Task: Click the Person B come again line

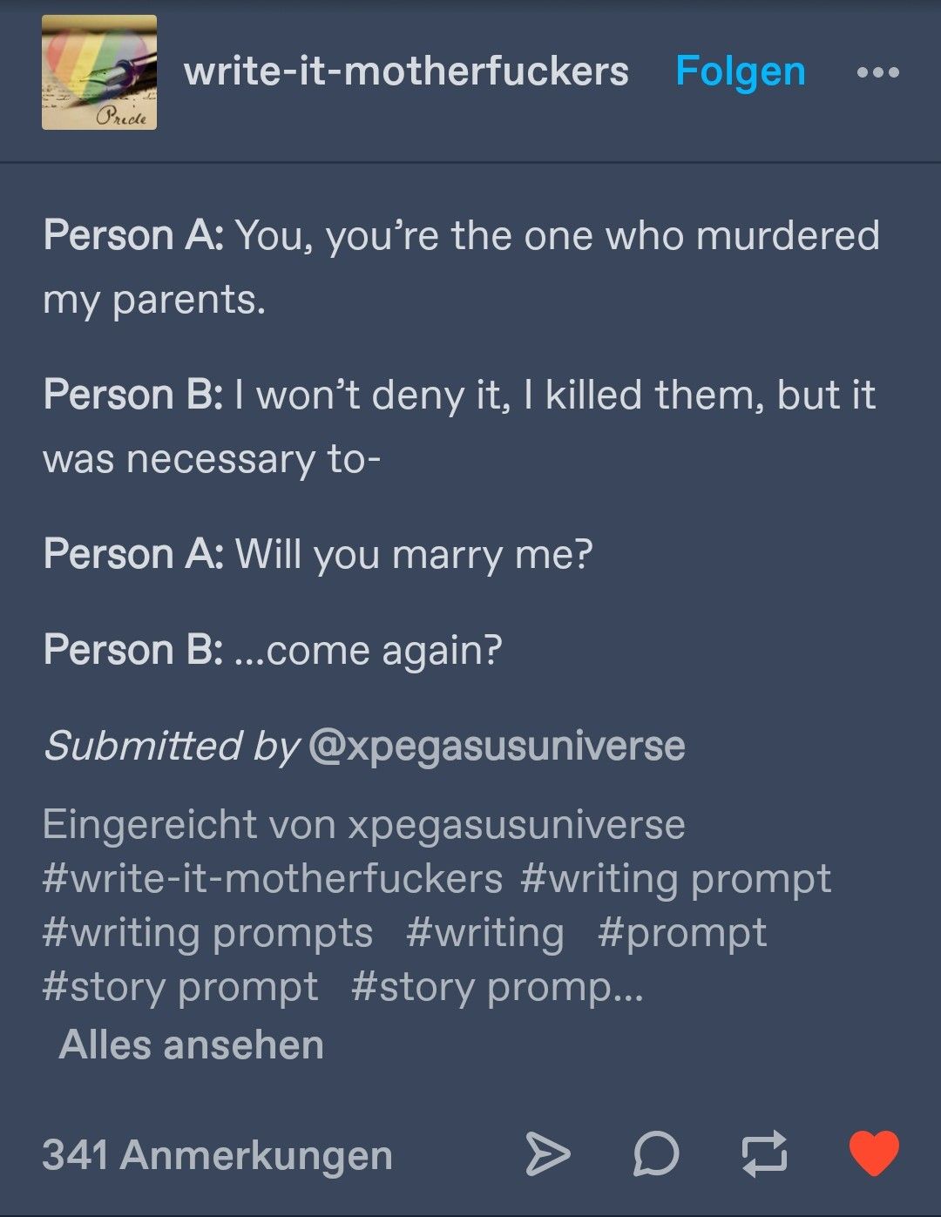Action: click(273, 650)
